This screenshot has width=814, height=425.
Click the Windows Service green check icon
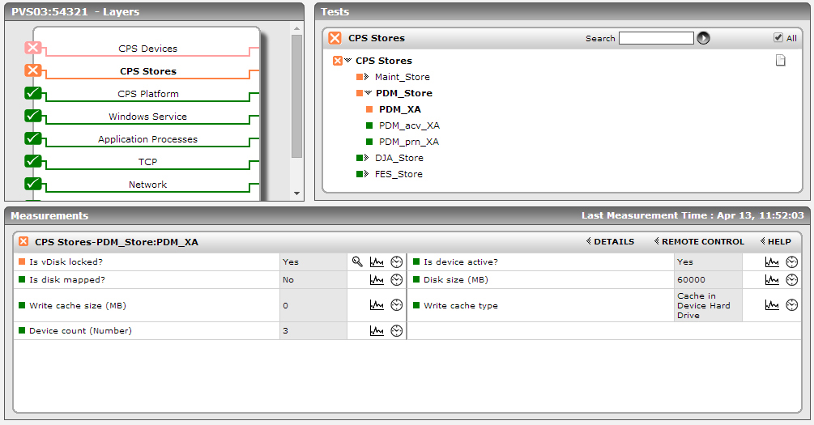[x=32, y=115]
